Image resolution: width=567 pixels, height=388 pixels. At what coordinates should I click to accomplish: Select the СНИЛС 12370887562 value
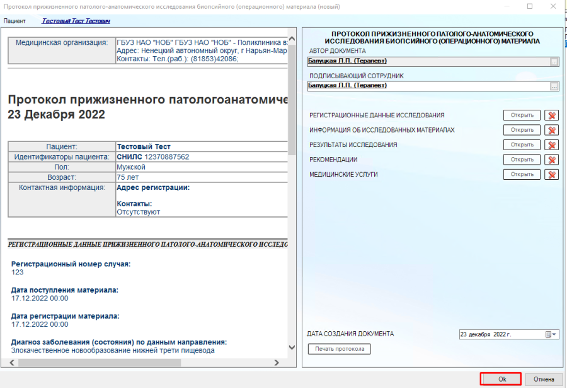point(153,157)
